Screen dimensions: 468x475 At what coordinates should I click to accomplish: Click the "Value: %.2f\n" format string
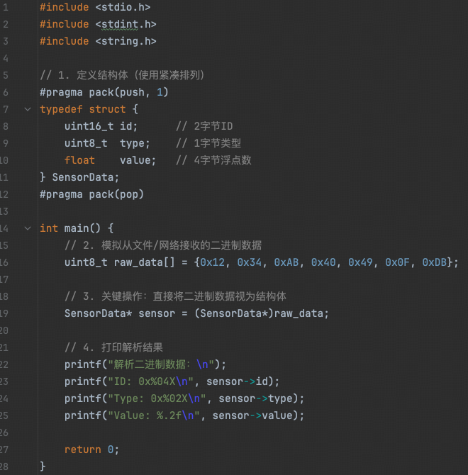point(153,415)
